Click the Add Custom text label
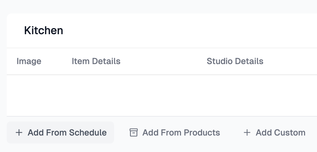The image size is (317, 152). pyautogui.click(x=281, y=133)
